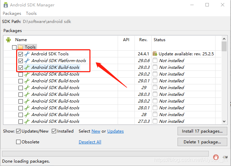Click not-installed status icon for rev 28.0.3
The image size is (231, 166).
[155, 94]
